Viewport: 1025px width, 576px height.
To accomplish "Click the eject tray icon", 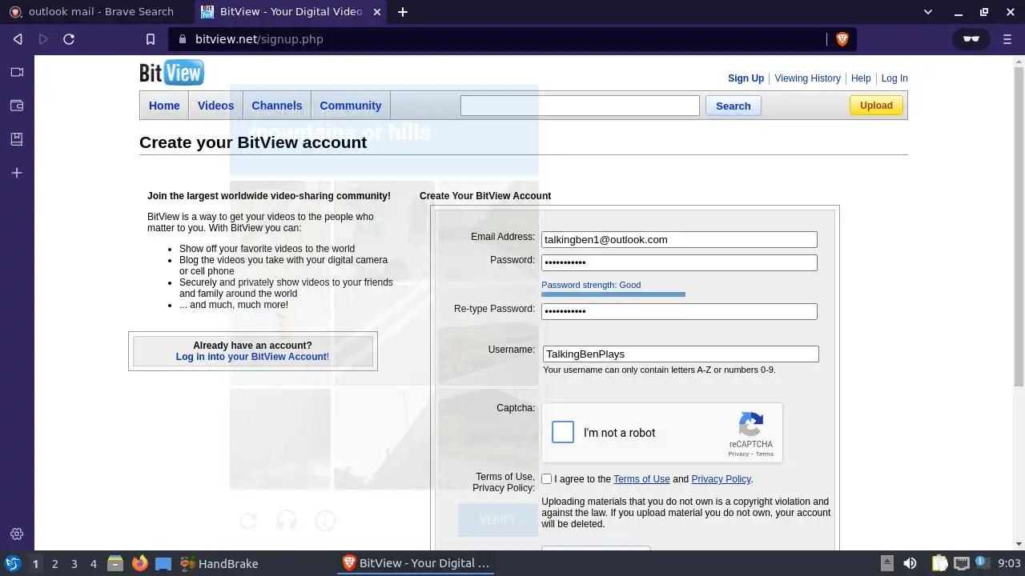I will pos(886,563).
